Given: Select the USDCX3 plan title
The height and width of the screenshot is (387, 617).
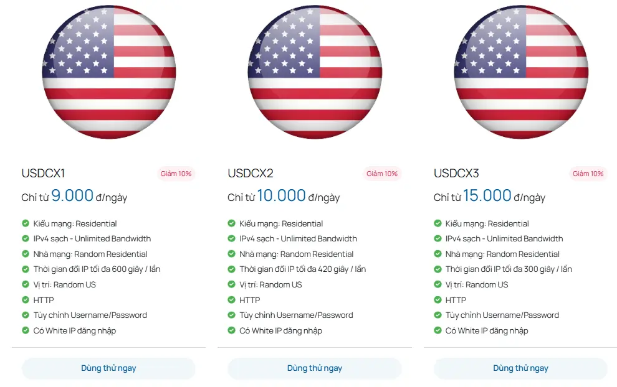Looking at the screenshot, I should 454,174.
